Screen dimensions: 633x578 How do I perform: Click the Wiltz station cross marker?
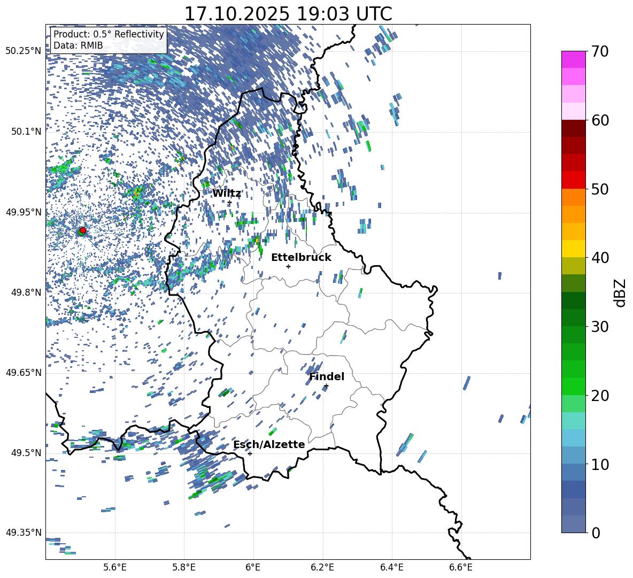[x=229, y=202]
